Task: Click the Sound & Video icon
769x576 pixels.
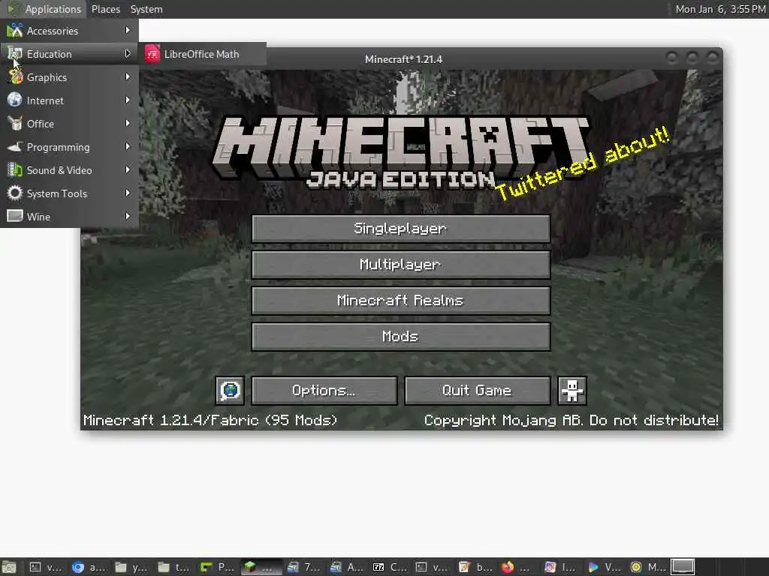Action: 15,170
